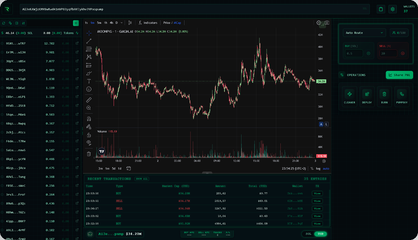Open the DEPLOY operation
The height and width of the screenshot is (240, 418).
tap(367, 97)
